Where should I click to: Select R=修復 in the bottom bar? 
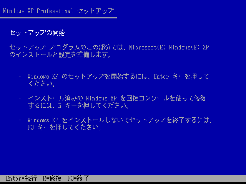point(52,179)
